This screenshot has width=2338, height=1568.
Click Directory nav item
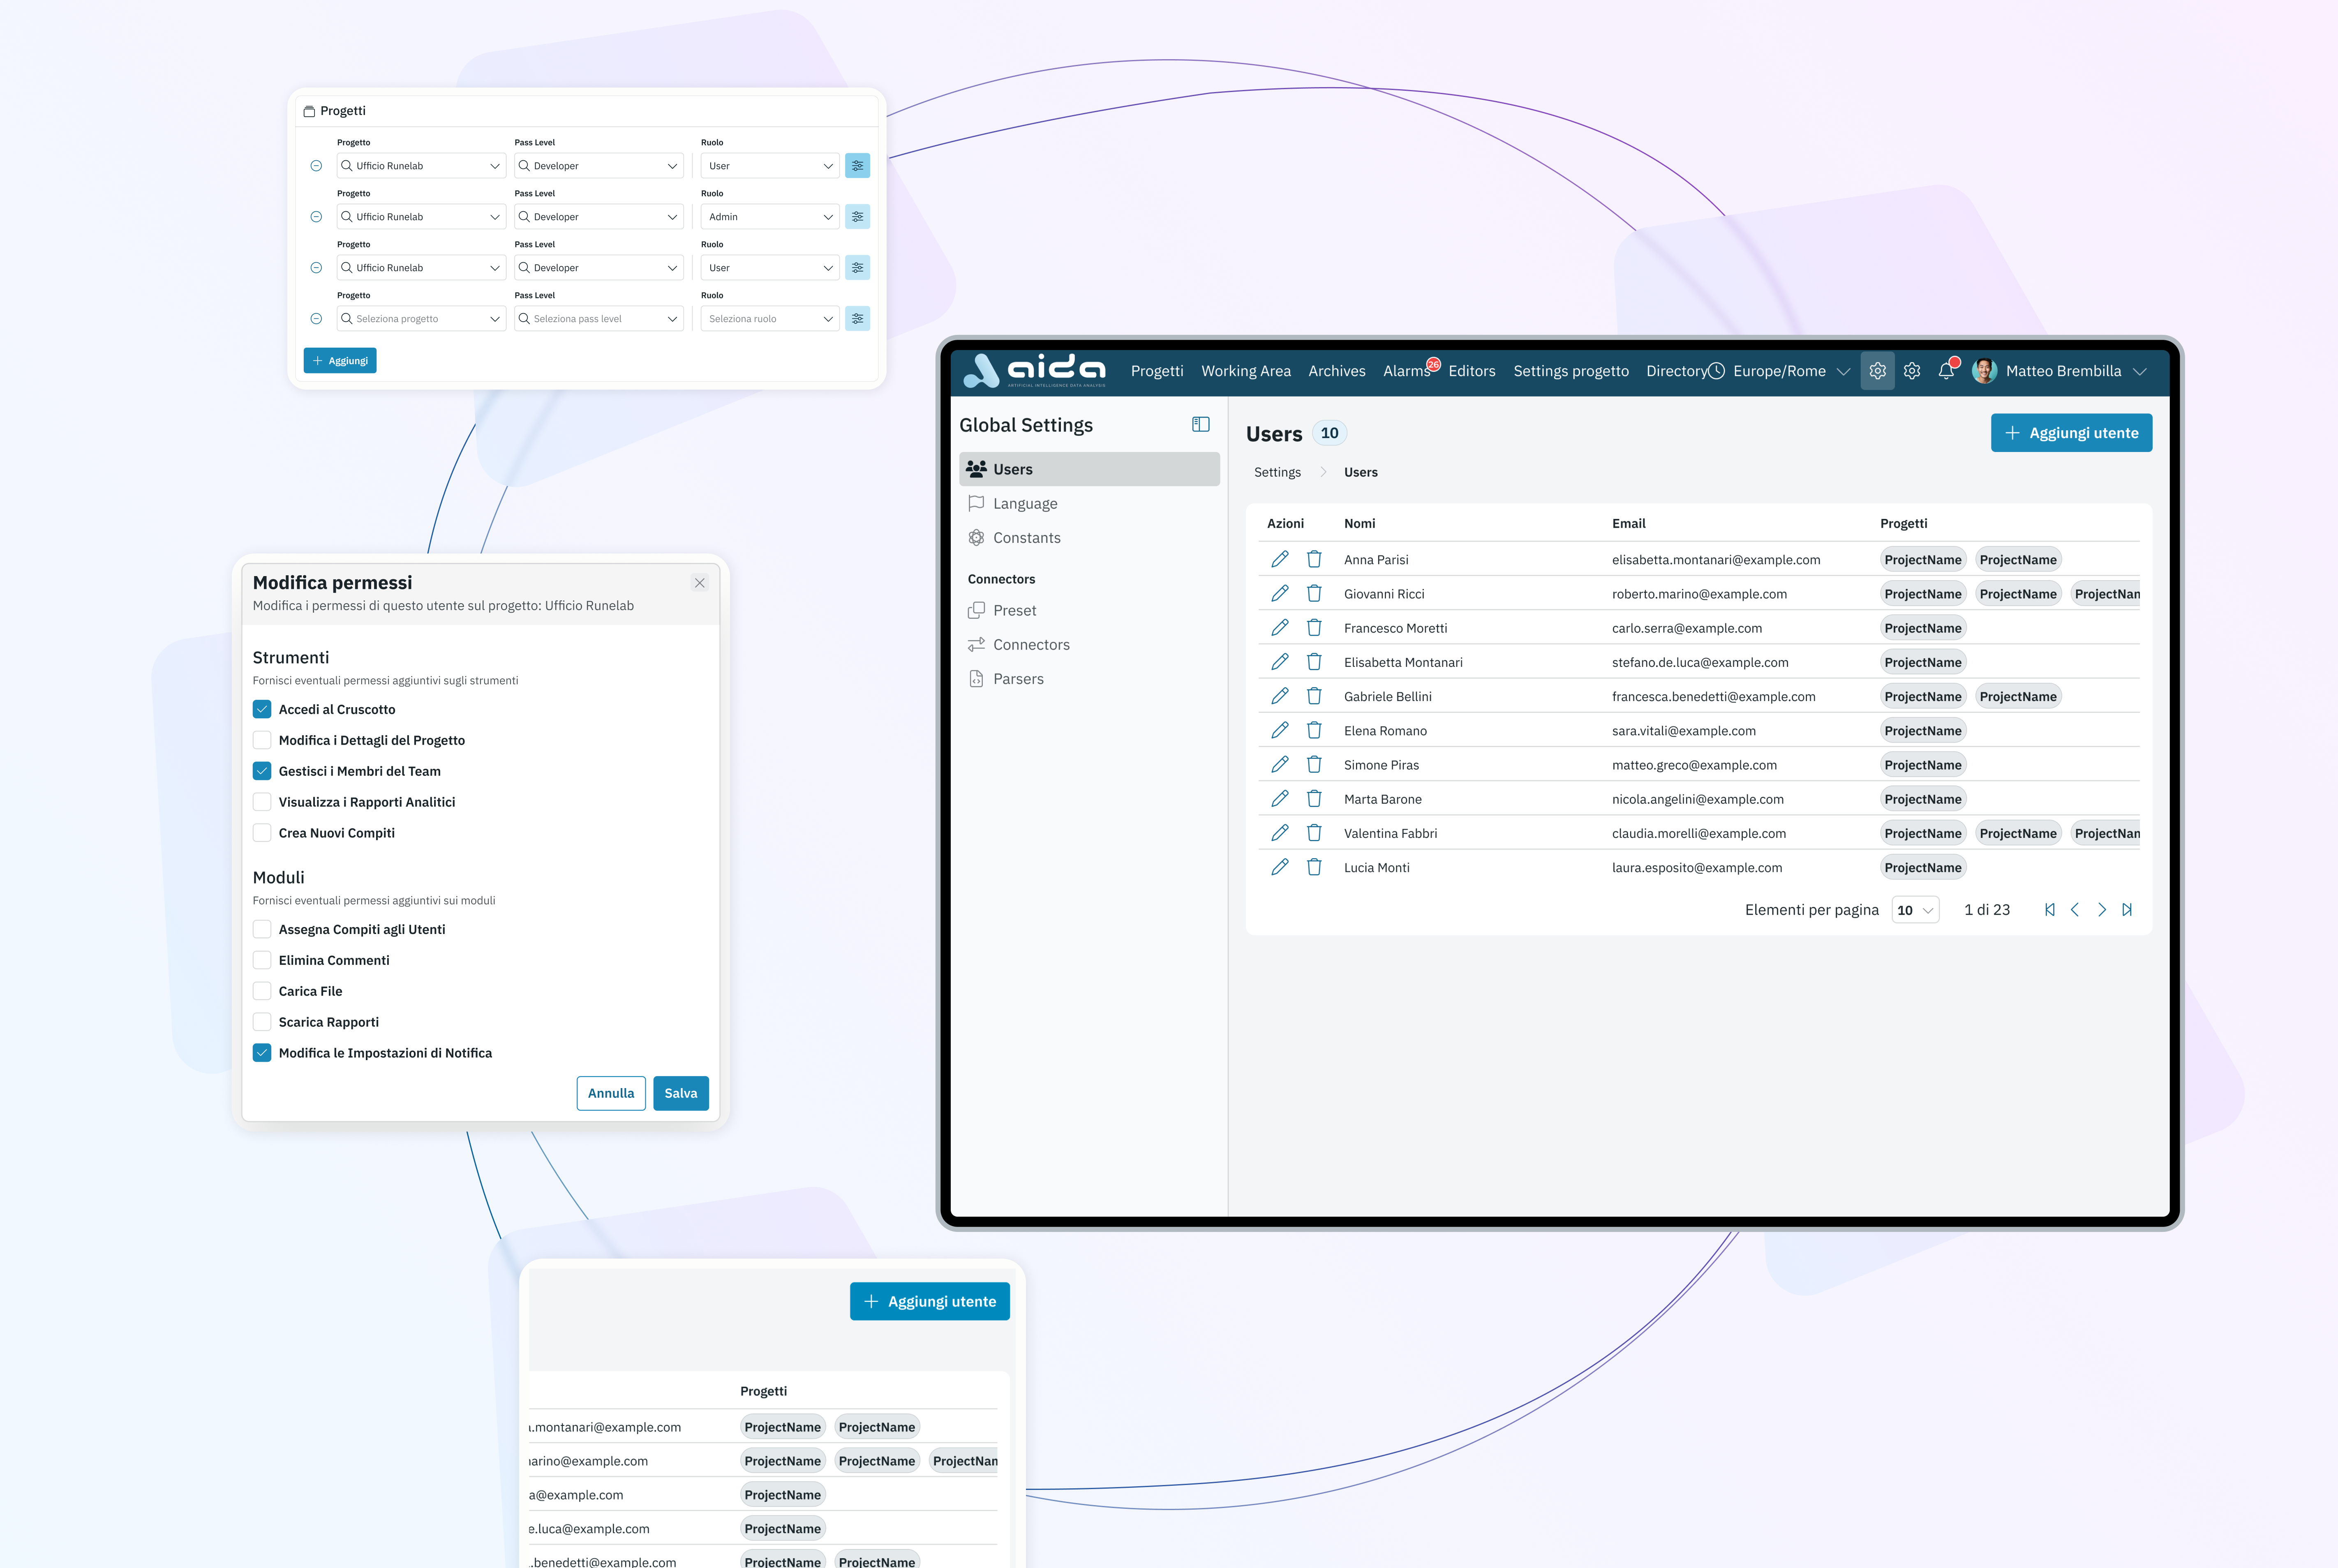[1676, 371]
